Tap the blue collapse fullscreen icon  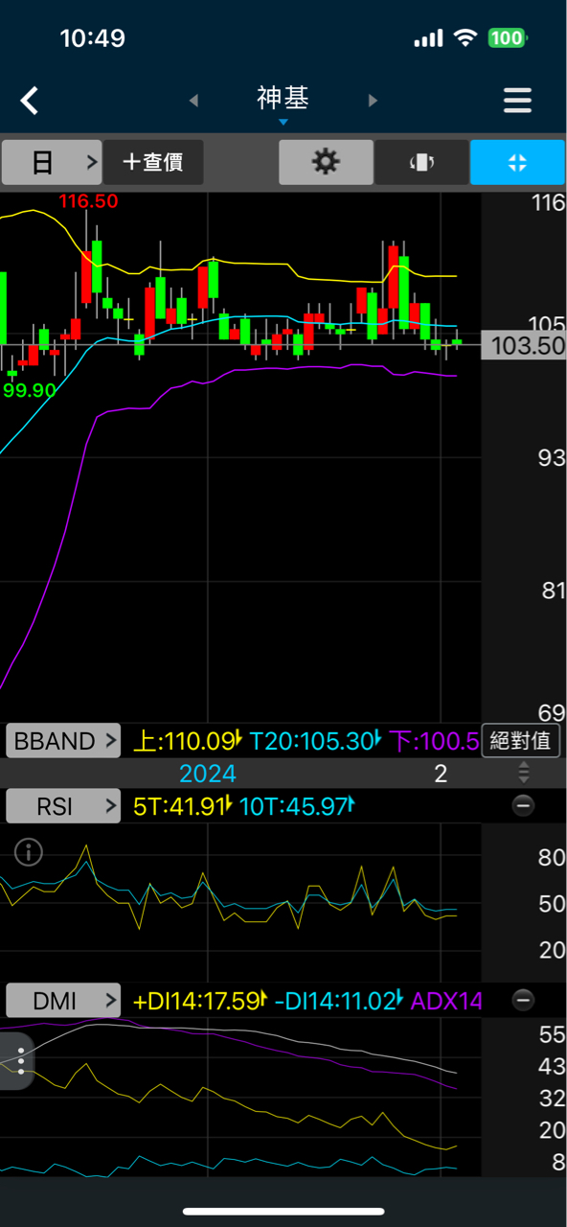[517, 162]
